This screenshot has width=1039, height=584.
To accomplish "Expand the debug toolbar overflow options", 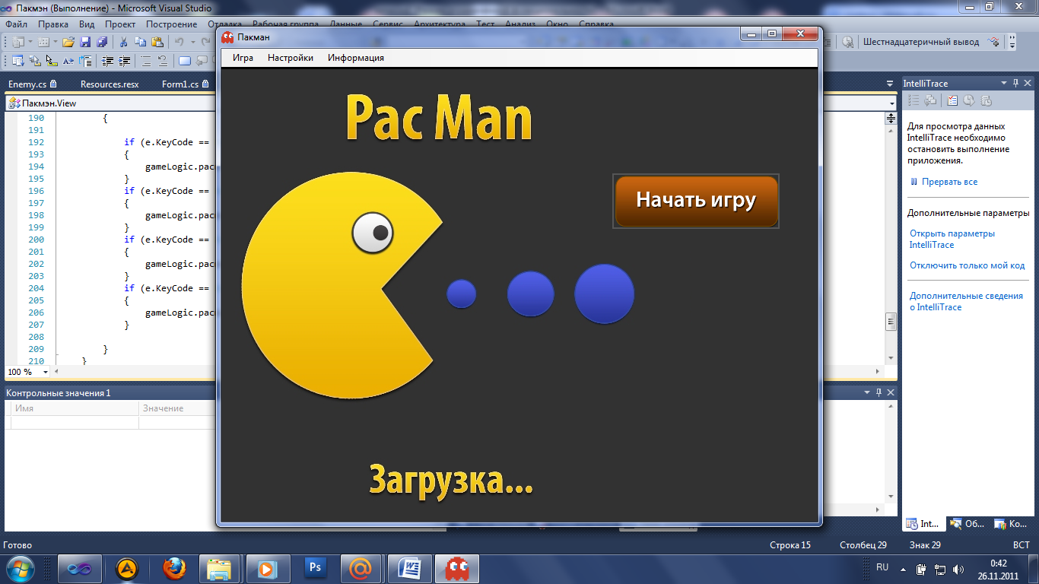I will coord(1012,43).
